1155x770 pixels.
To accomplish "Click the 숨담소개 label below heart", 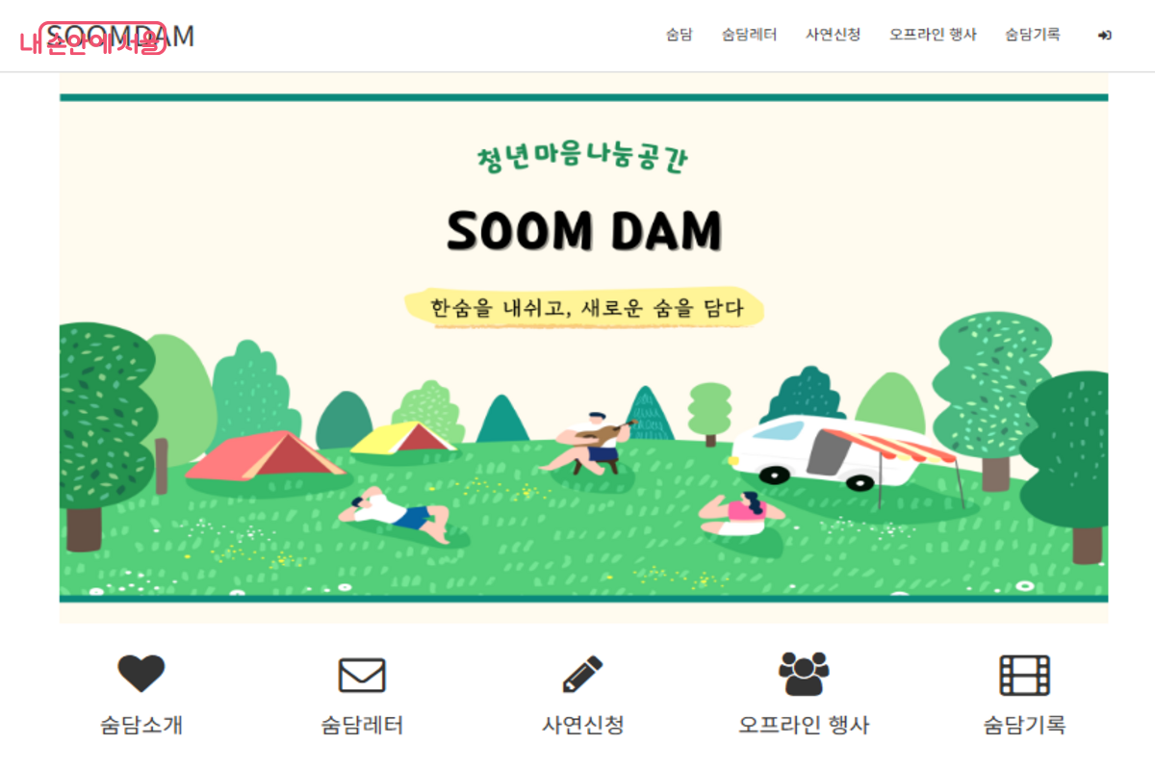I will pos(141,725).
